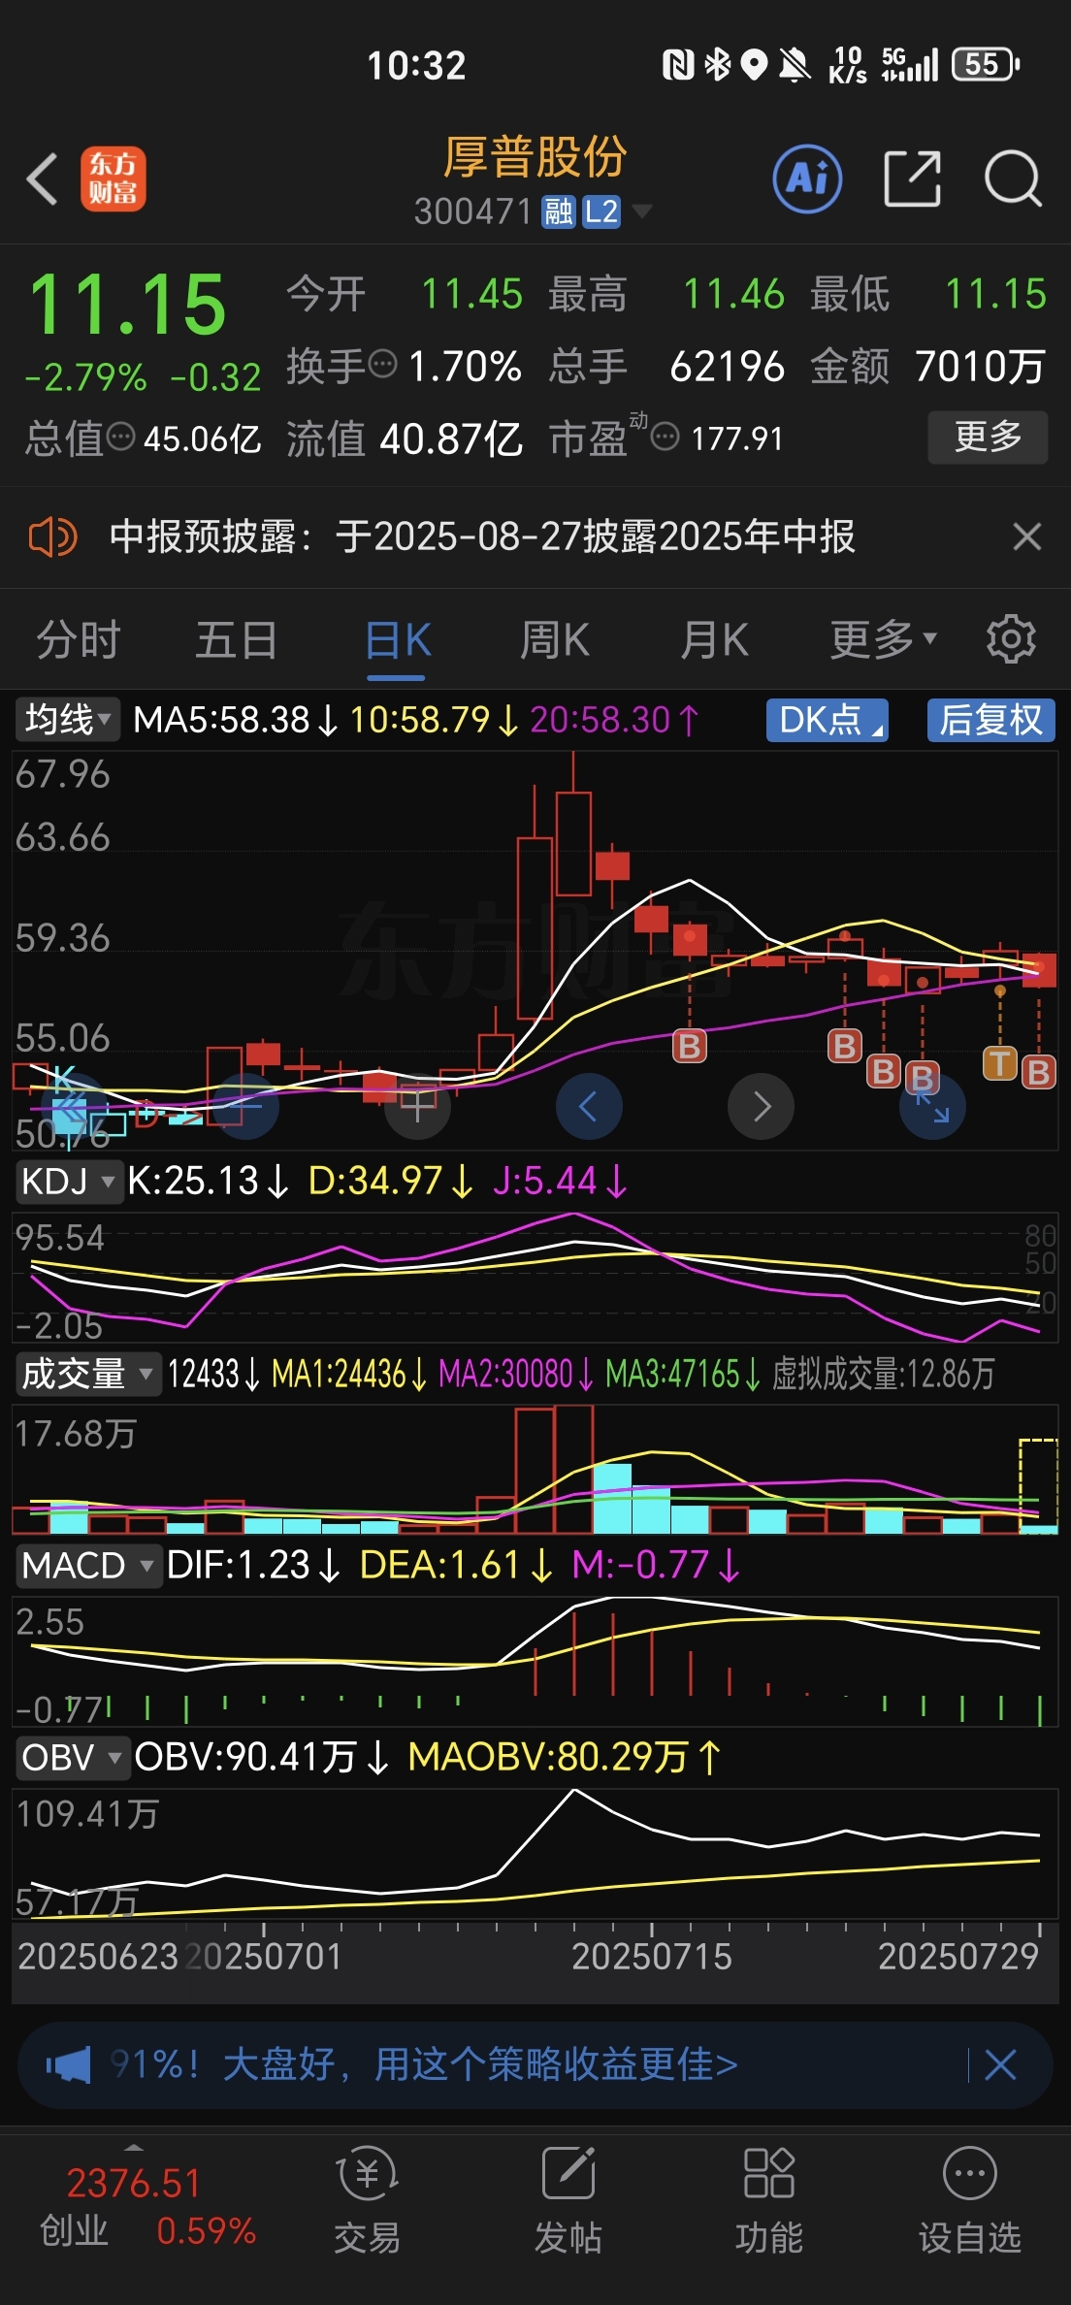Select the 日K tab
1071x2305 pixels.
pyautogui.click(x=398, y=639)
